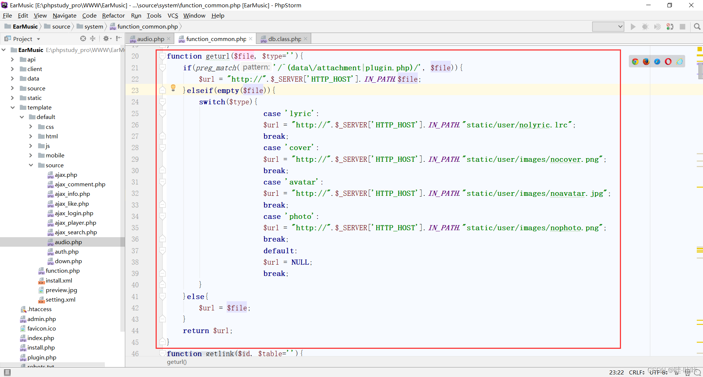Select install.xml in project tree
The width and height of the screenshot is (703, 377).
[59, 280]
